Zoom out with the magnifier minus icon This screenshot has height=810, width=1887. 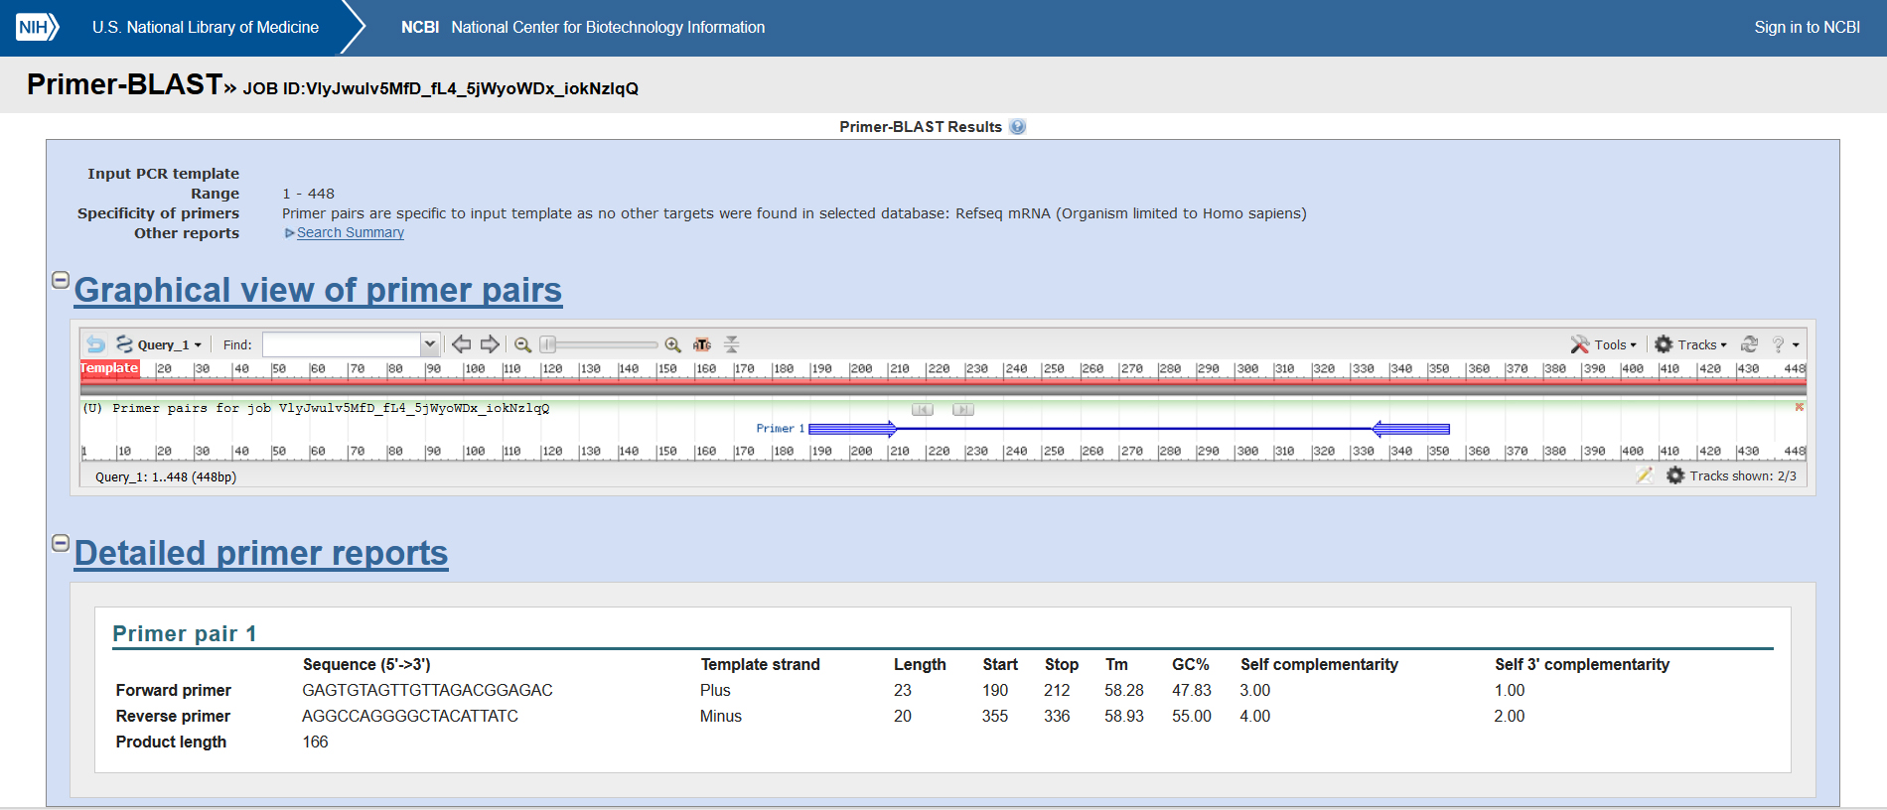click(522, 344)
